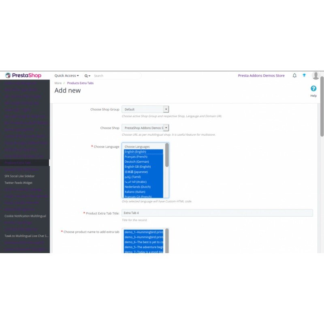Viewport: 324px width, 324px height.
Task: Open the employee avatar menu
Action: tap(315, 75)
